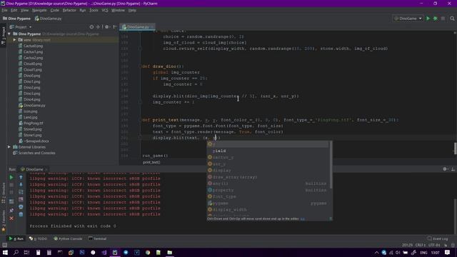Screen dimensions: 457x257
Task: Select Cactus0.png in Project tree
Action: [33, 46]
